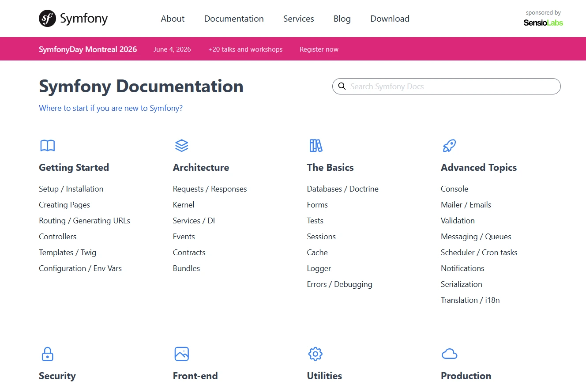This screenshot has height=392, width=586.
Task: Open the Blog menu item
Action: pos(342,19)
